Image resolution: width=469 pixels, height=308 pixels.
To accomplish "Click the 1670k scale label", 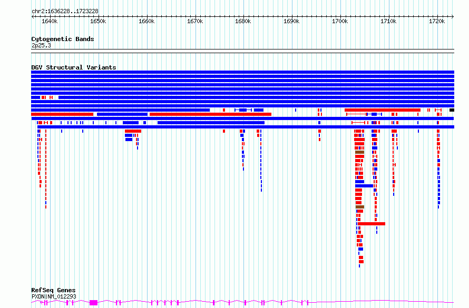I will click(195, 21).
